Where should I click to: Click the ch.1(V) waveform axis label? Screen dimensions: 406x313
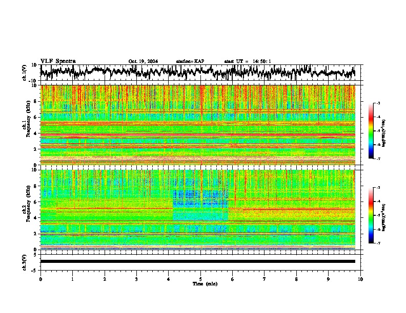point(25,73)
